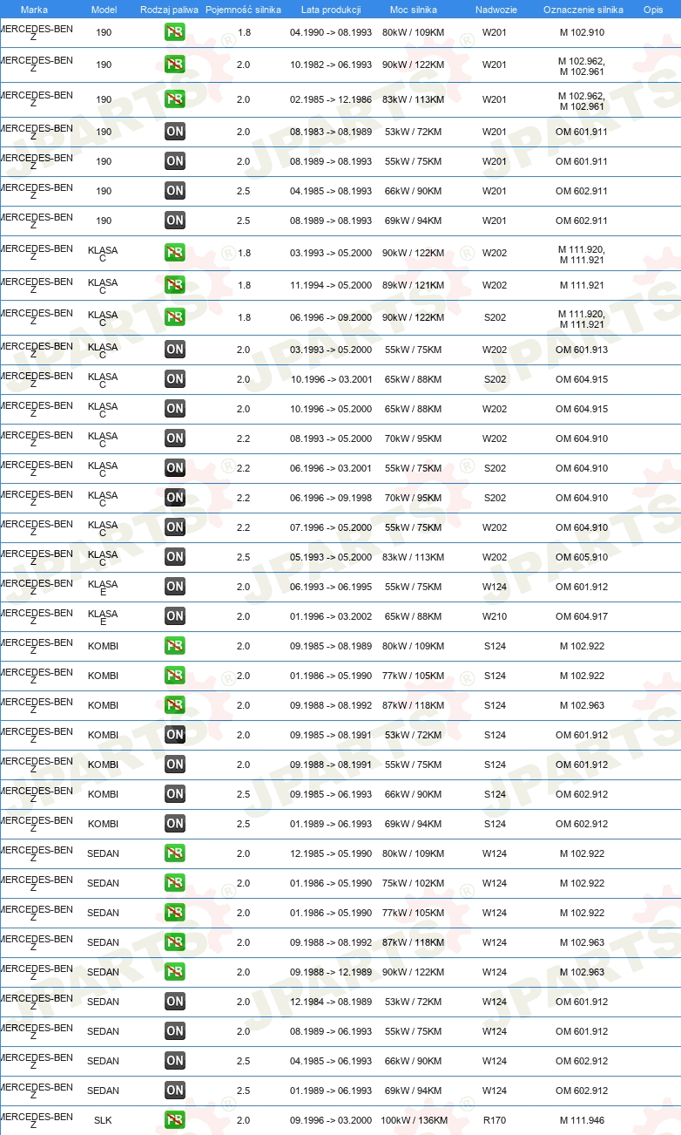The height and width of the screenshot is (1135, 681).
Task: Click the Model column header
Action: click(104, 10)
